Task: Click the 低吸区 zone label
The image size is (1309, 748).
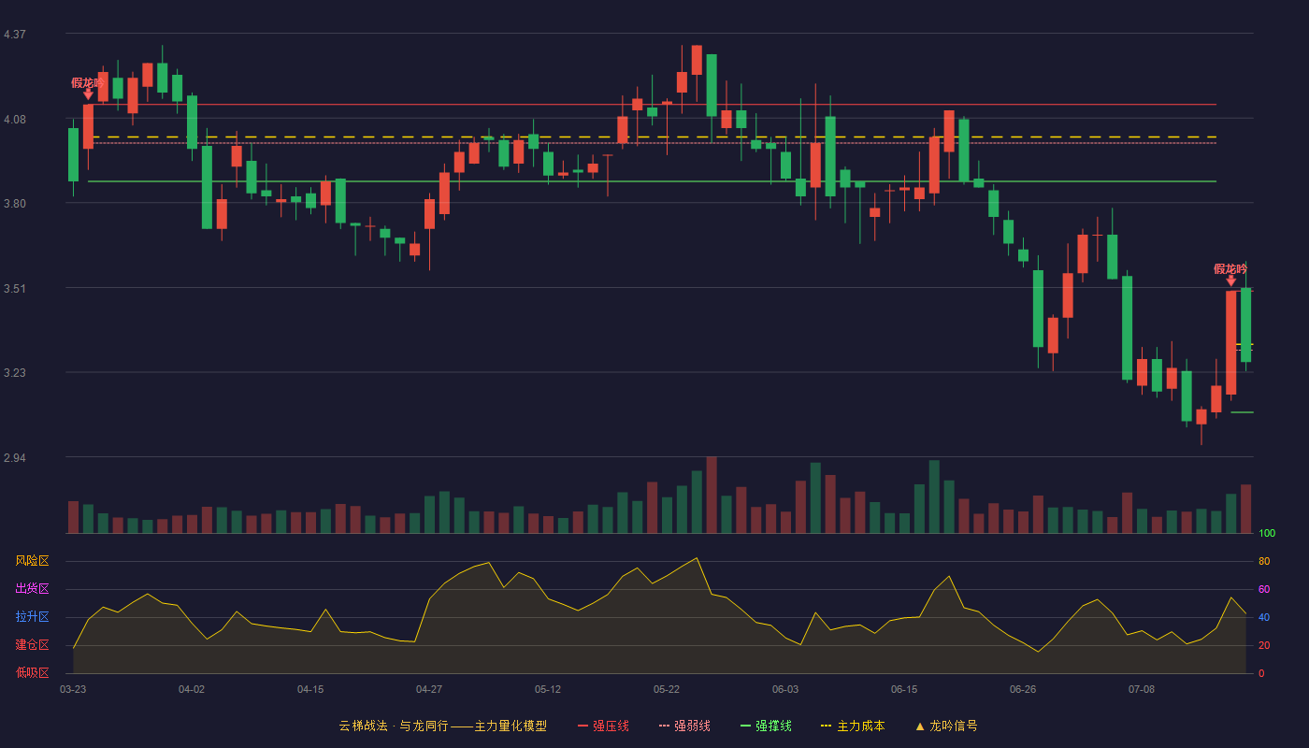Action: pyautogui.click(x=32, y=672)
